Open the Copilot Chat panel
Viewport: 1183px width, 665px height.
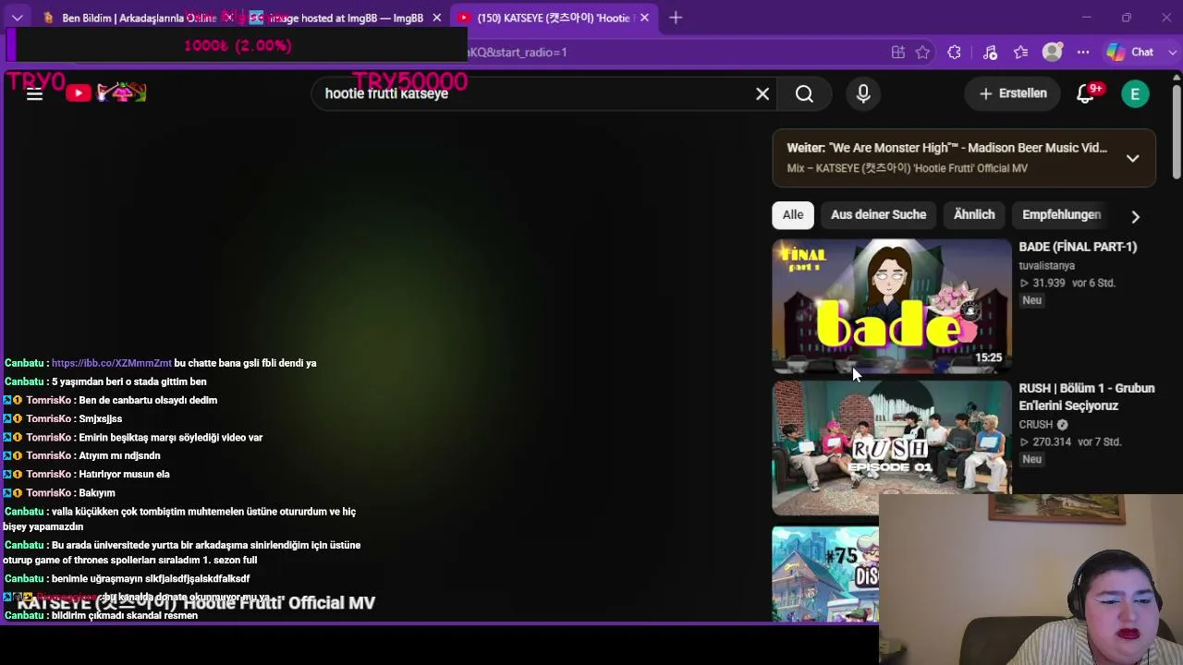[1131, 52]
